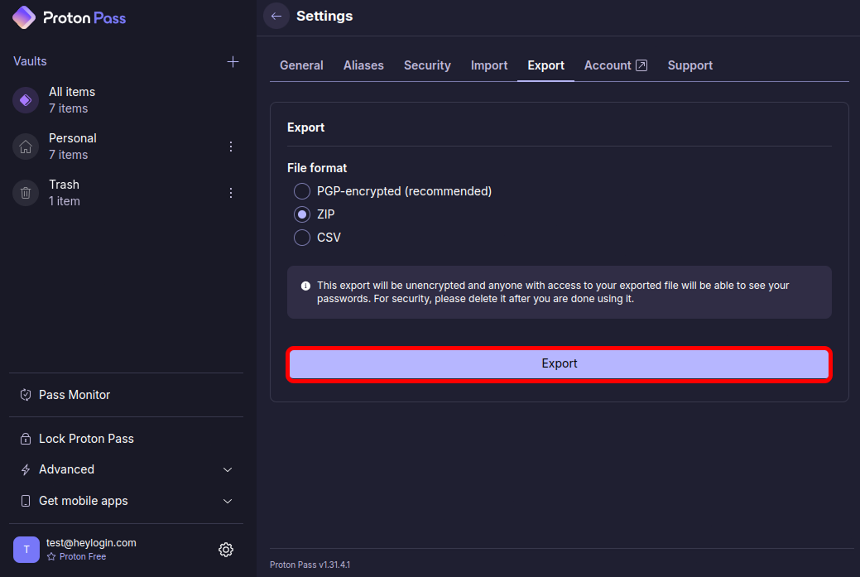Click the File format label
Screen dimensions: 860x577
point(317,168)
